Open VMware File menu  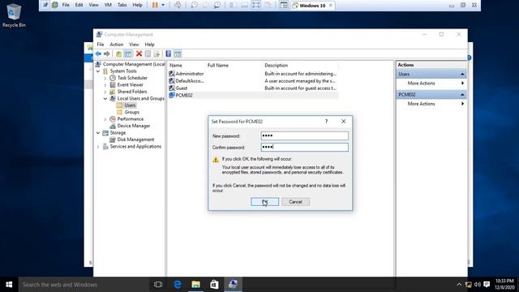[x=66, y=5]
